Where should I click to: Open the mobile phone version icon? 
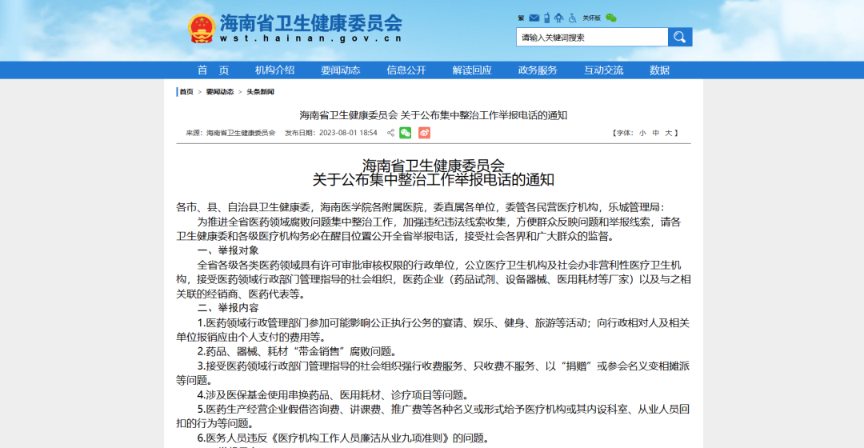pos(546,18)
